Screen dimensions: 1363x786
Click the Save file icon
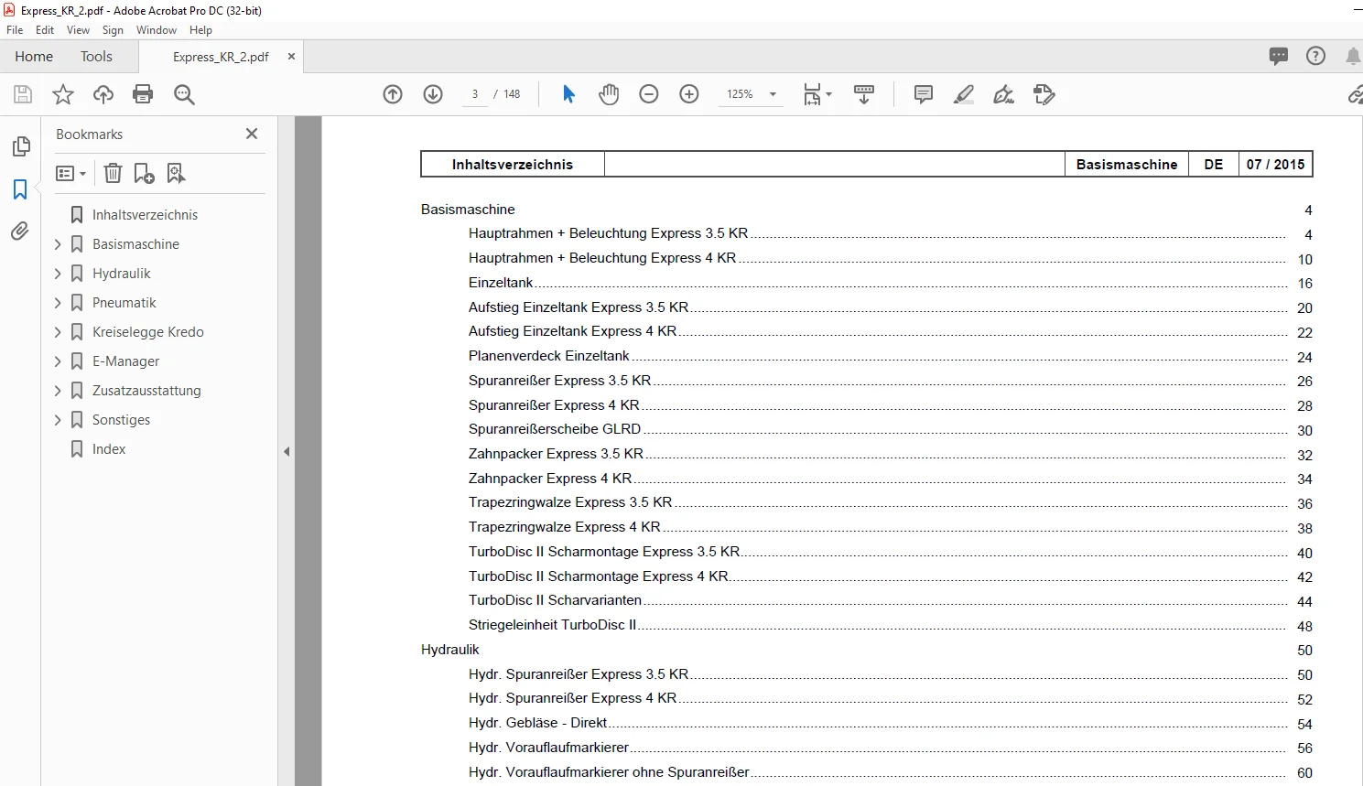(x=23, y=94)
